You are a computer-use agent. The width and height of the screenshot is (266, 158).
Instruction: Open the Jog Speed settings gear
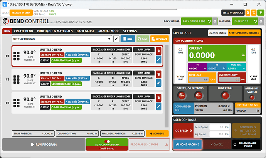[191, 131]
